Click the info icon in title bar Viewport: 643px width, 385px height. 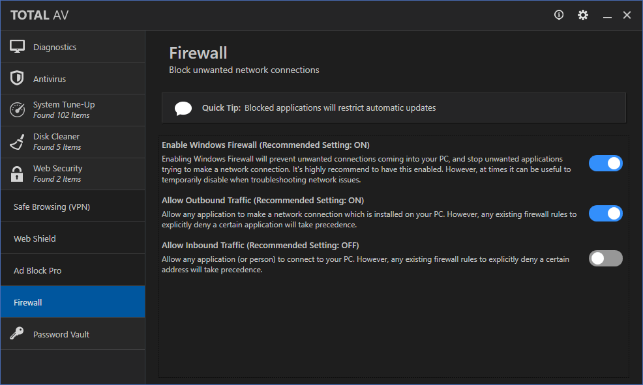pyautogui.click(x=558, y=15)
